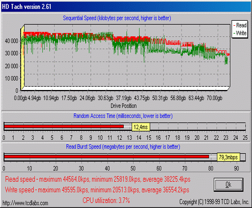This screenshot has height=208, width=252.
Task: Click the 70.00gb x-axis label
Action: [214, 98]
